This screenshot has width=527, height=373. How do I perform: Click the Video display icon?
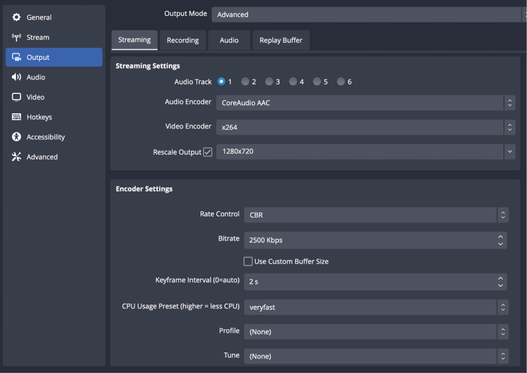coord(16,97)
